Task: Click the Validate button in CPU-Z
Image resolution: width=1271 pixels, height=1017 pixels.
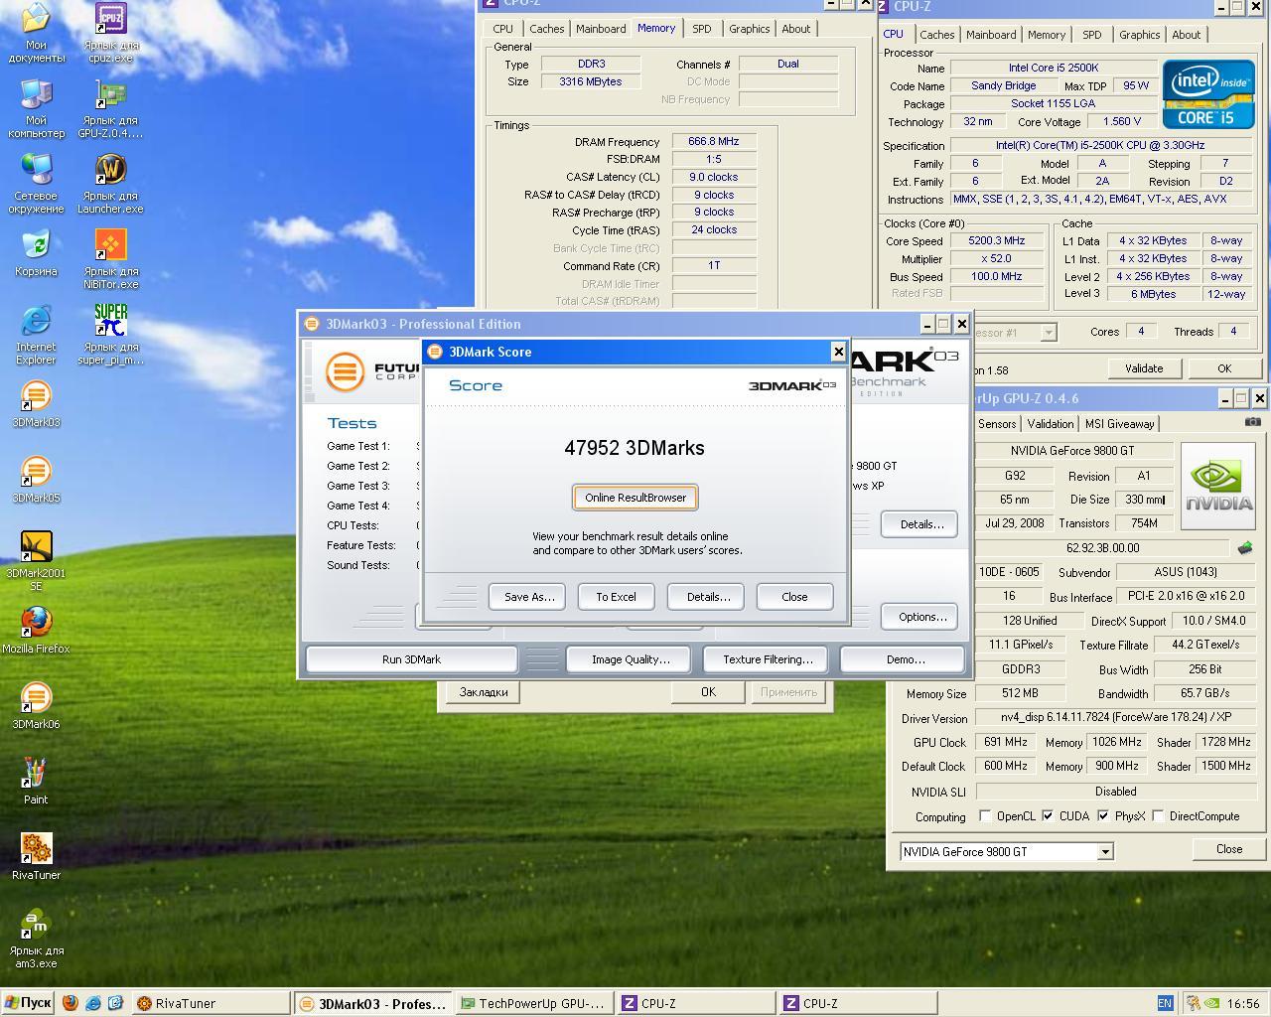Action: (x=1144, y=368)
